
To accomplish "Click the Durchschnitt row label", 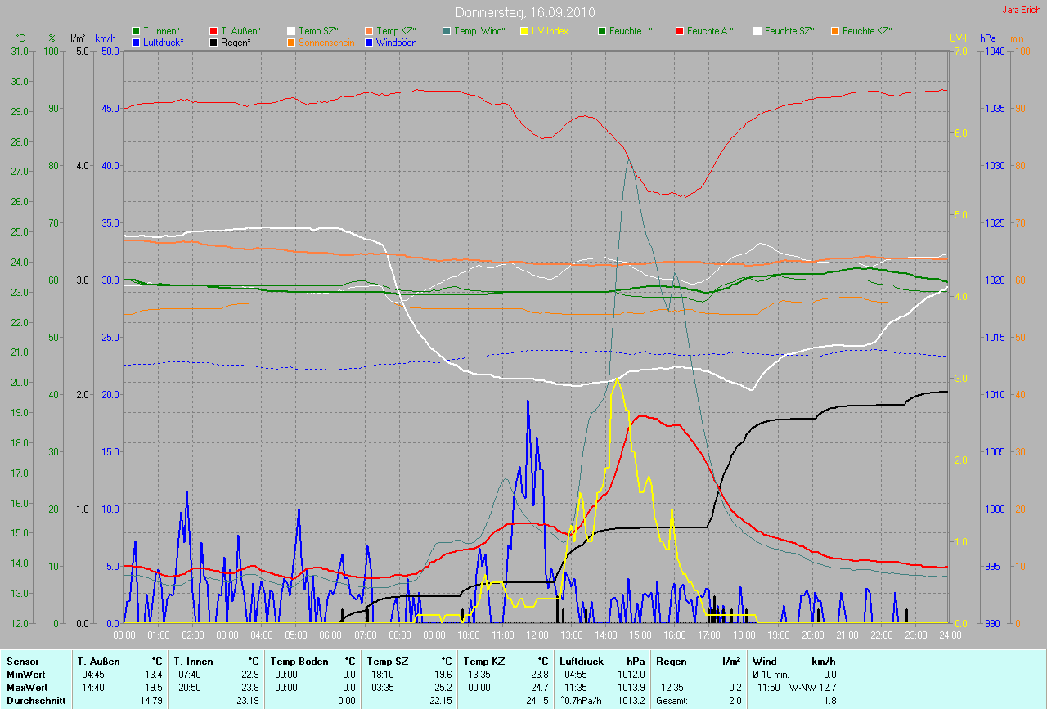I will coord(36,701).
